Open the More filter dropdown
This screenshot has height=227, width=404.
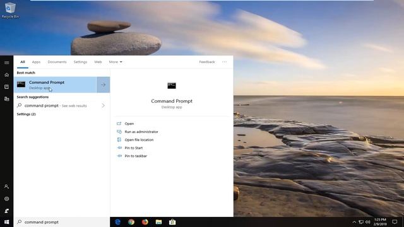click(116, 62)
